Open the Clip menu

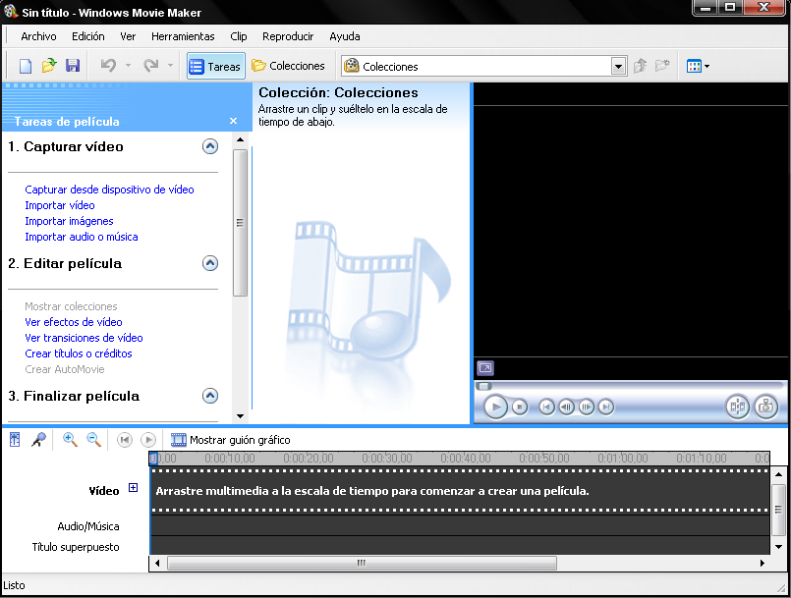239,36
